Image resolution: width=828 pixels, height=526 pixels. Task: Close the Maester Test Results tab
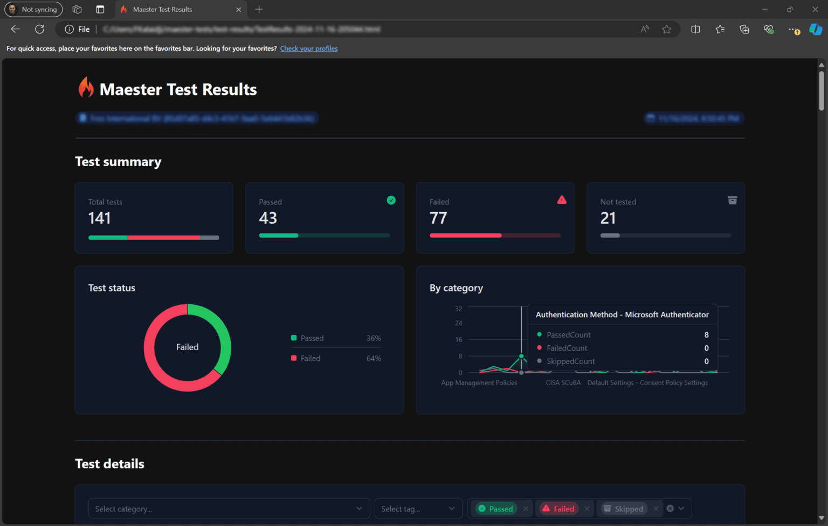pos(239,9)
